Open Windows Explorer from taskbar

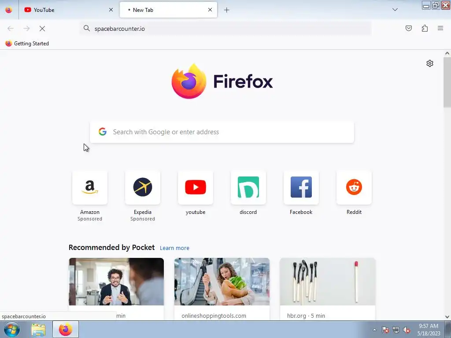click(38, 330)
